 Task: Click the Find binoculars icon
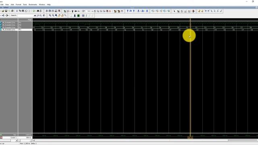[38, 11]
